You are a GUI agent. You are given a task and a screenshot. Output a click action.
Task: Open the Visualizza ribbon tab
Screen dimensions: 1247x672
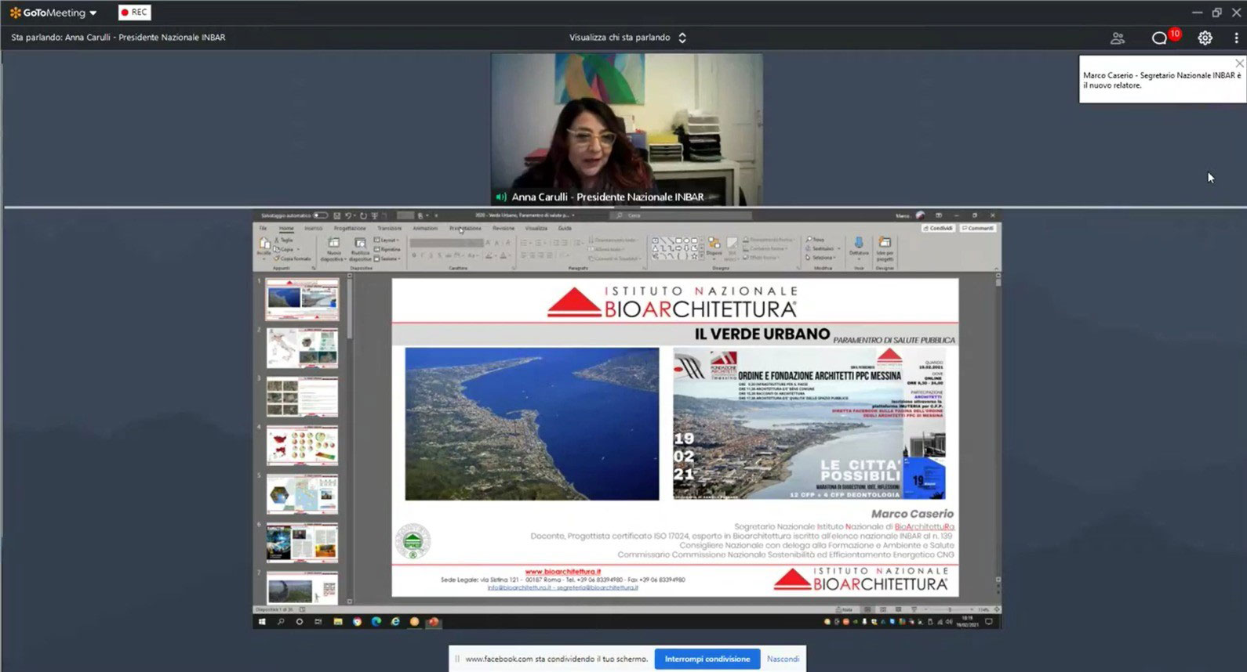(x=536, y=228)
